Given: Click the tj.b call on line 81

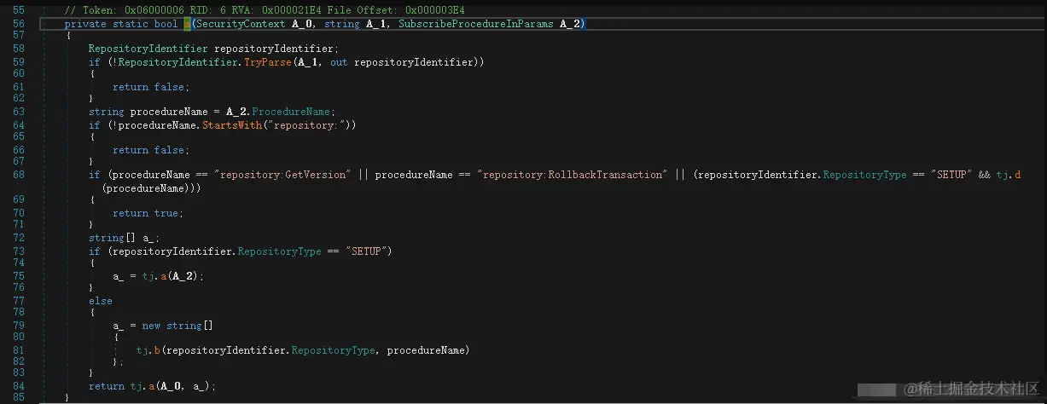Looking at the screenshot, I should [x=148, y=350].
